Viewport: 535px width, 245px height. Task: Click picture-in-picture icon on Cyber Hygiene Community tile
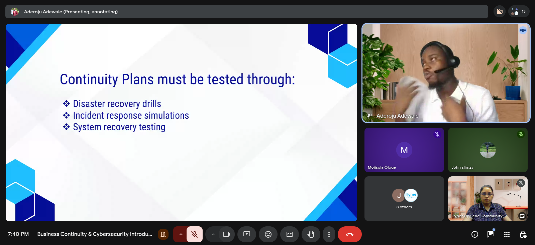tap(522, 216)
